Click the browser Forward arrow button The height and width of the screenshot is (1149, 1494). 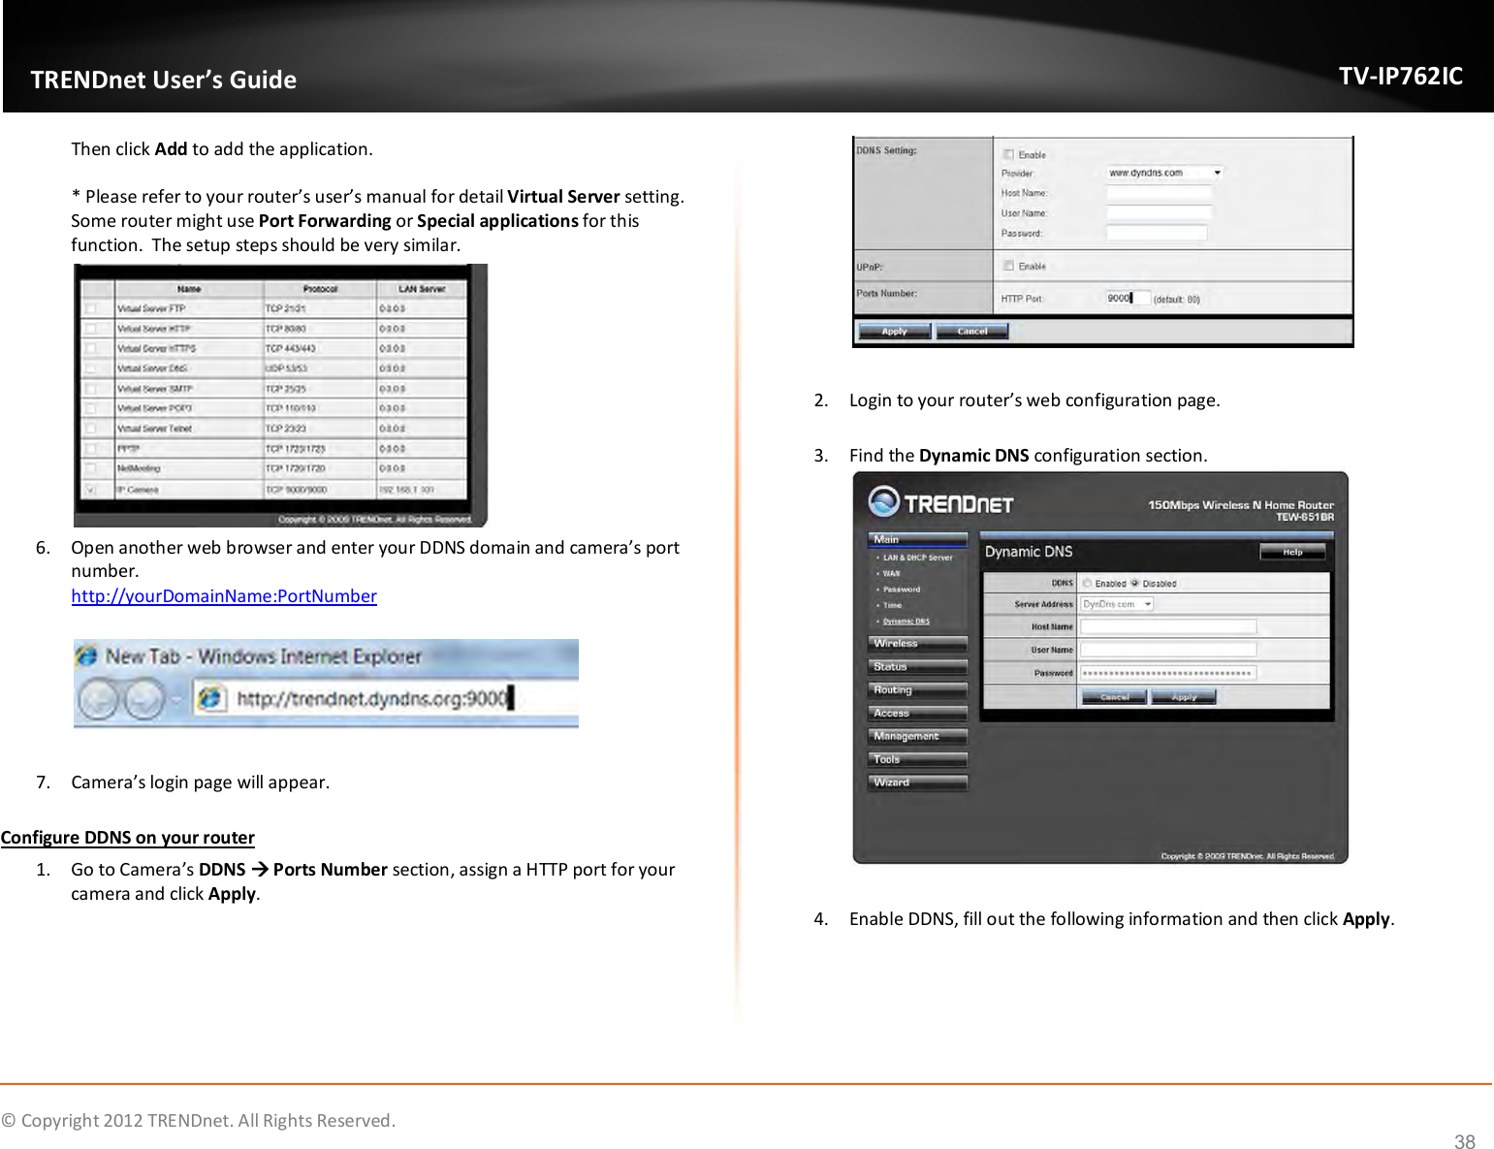tap(144, 700)
